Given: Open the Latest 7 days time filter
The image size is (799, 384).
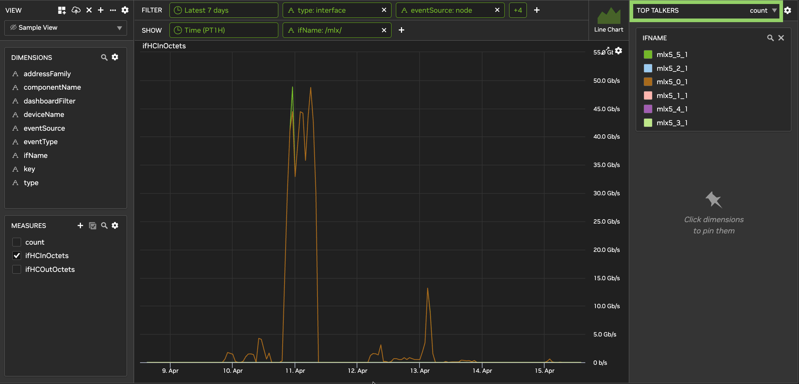Looking at the screenshot, I should click(x=224, y=10).
